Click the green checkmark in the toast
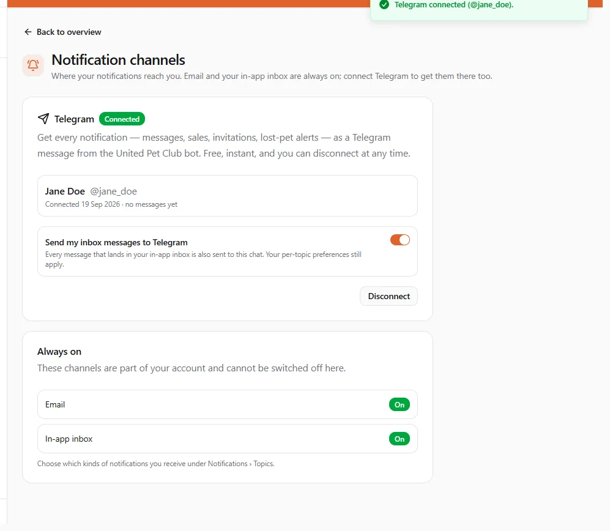Screen dimensions: 610x531 (384, 5)
